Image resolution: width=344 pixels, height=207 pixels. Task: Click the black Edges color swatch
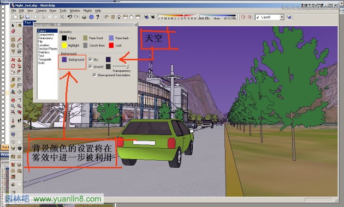[64, 38]
